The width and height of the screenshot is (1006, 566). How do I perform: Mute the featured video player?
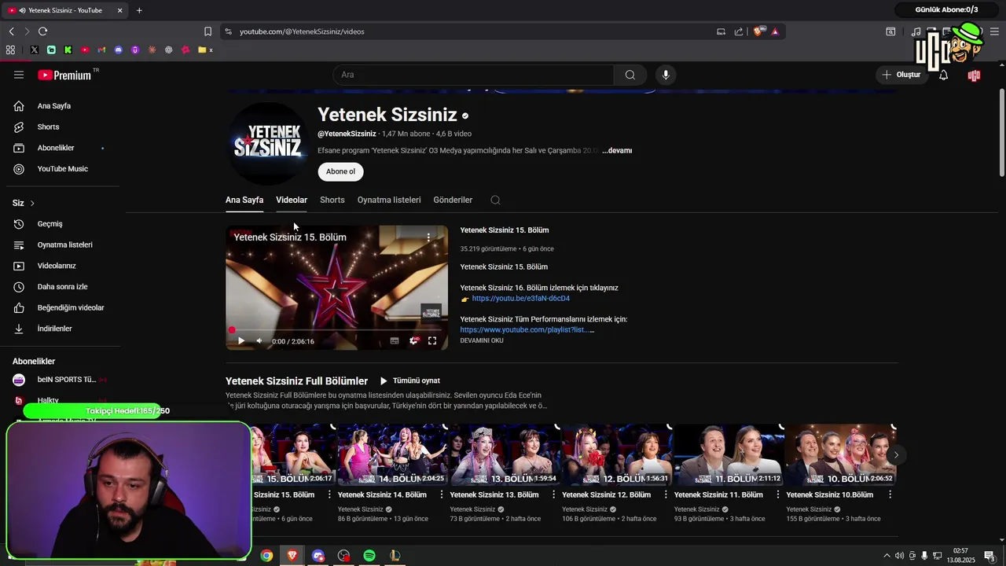tap(259, 341)
